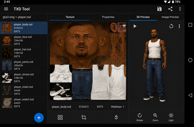Screen dimensions: 194x127
Task: Select player_shoes.txd in the texture list
Action: click(x=24, y=78)
